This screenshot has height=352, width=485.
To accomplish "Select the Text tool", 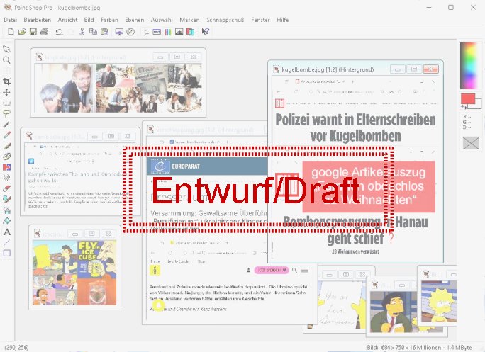I will point(6,232).
